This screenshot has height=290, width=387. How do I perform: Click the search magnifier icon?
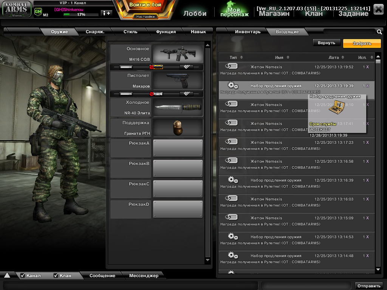[x=379, y=32]
